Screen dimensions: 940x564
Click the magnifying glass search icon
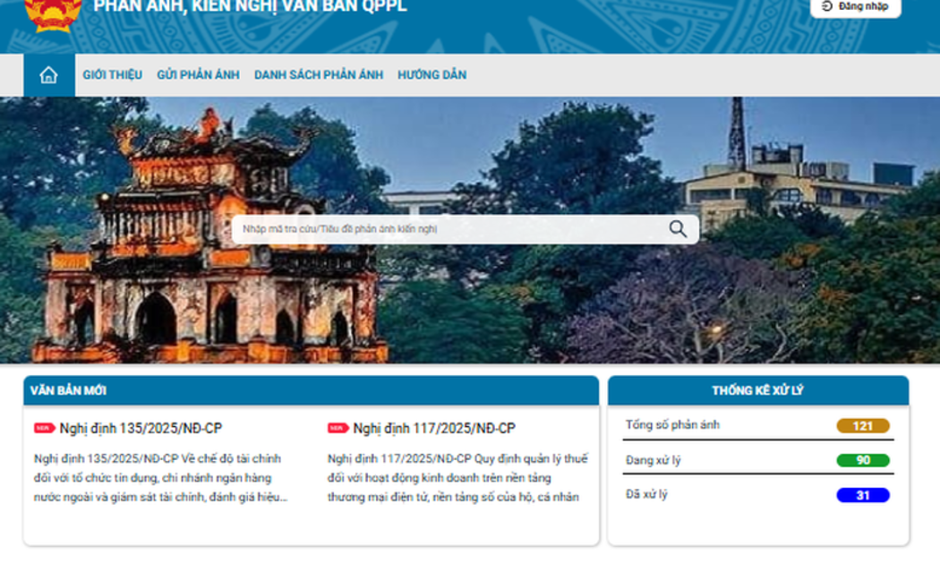point(678,229)
